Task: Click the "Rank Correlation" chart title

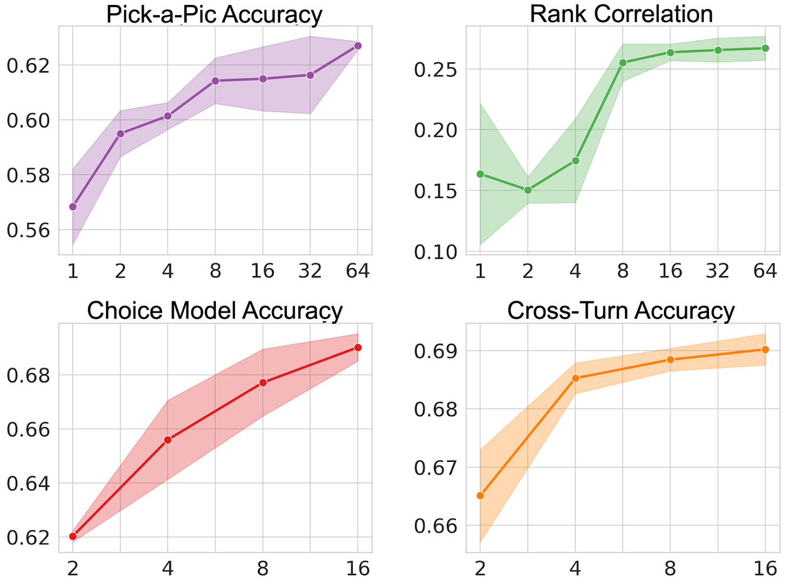Action: point(621,14)
